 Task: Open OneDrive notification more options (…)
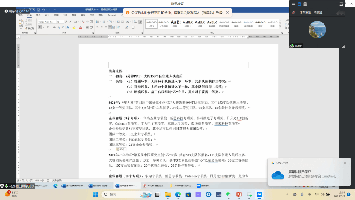pyautogui.click(x=336, y=163)
